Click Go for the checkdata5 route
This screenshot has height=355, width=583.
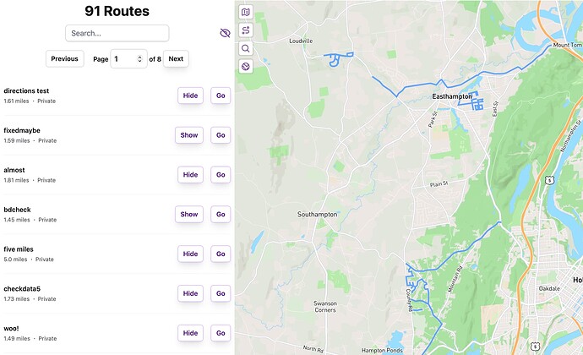(221, 293)
